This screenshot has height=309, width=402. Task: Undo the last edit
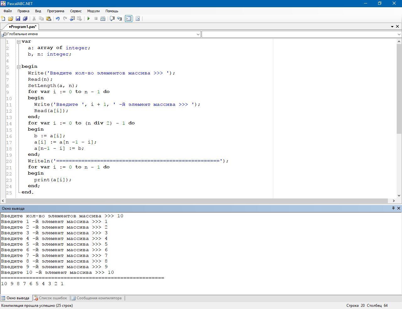click(x=58, y=19)
